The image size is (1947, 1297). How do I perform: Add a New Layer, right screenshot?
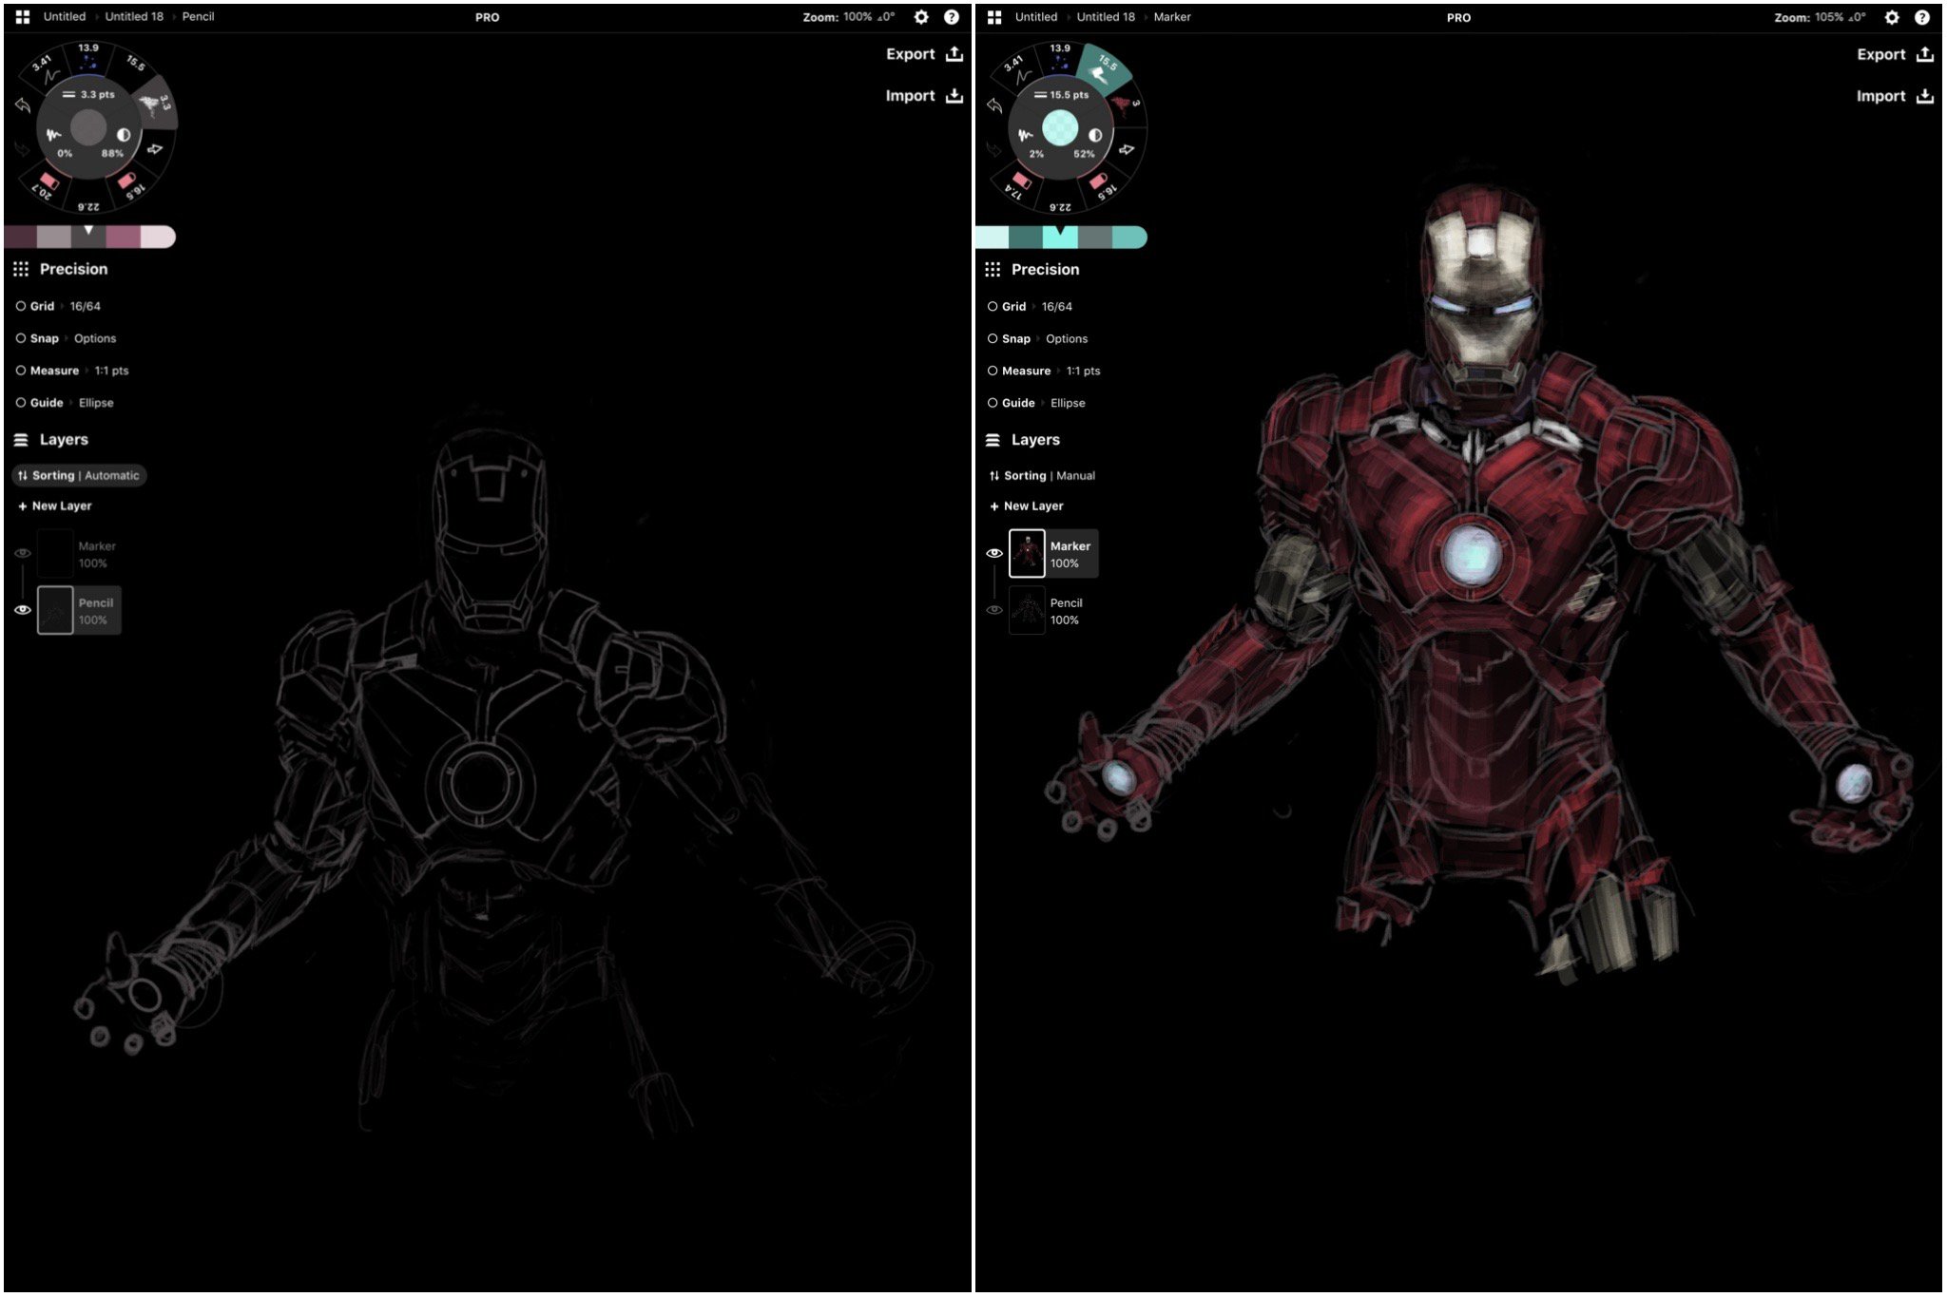coord(1027,505)
